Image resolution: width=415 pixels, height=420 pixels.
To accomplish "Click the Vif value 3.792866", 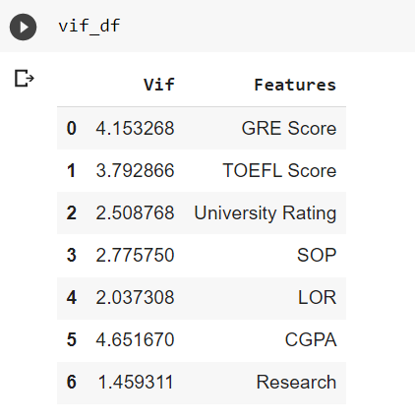I will pos(135,170).
